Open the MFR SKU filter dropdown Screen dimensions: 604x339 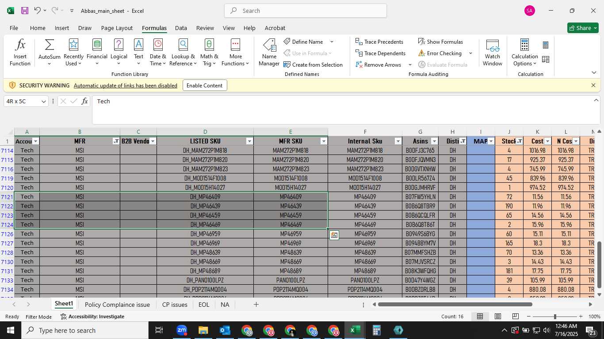tap(324, 141)
